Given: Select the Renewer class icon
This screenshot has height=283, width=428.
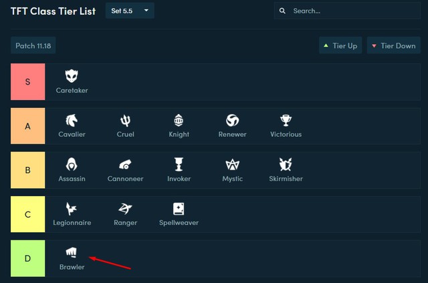Looking at the screenshot, I should pos(232,120).
